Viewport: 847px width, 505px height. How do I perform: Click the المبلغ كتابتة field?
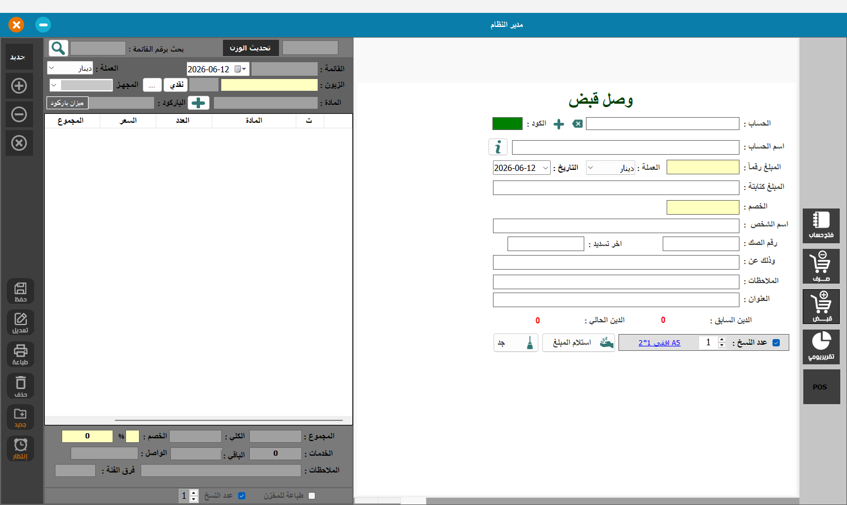click(616, 188)
